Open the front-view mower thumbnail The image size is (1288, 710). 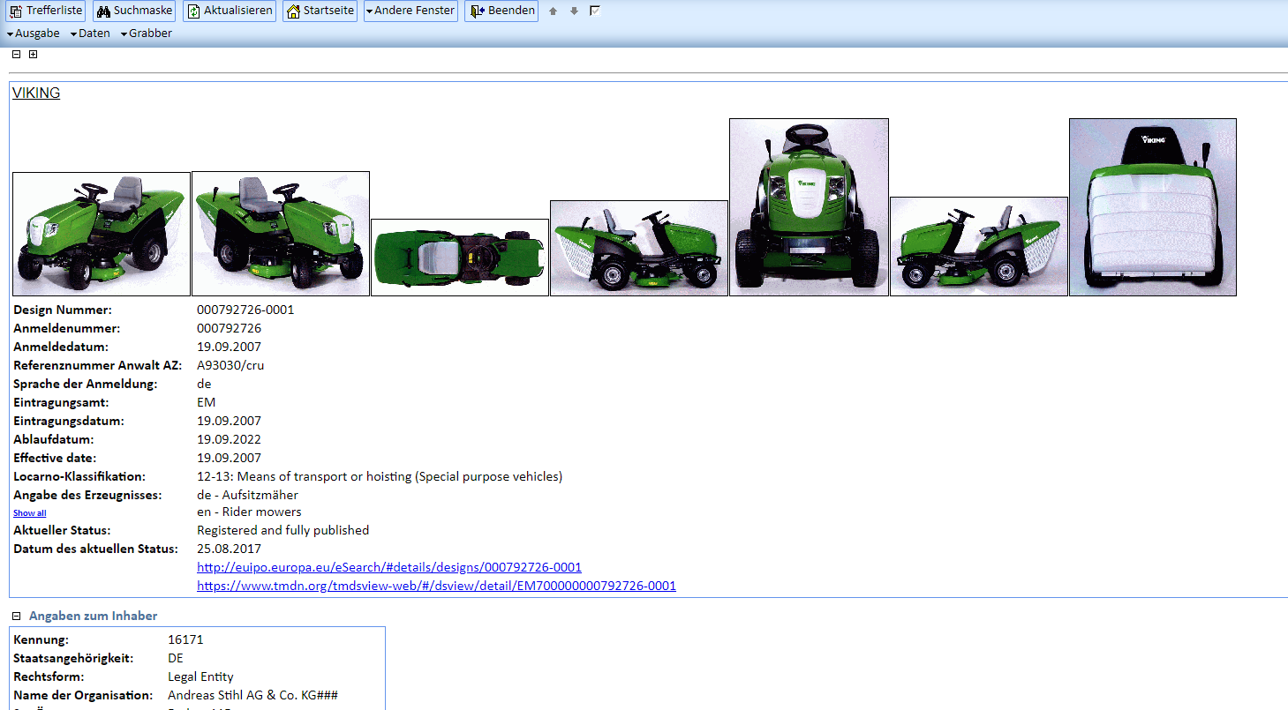tap(809, 207)
